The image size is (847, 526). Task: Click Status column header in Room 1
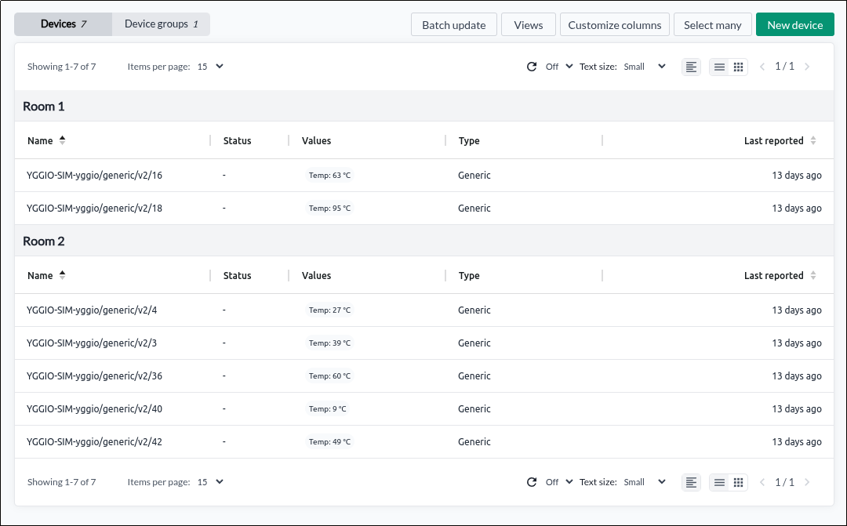coord(237,141)
